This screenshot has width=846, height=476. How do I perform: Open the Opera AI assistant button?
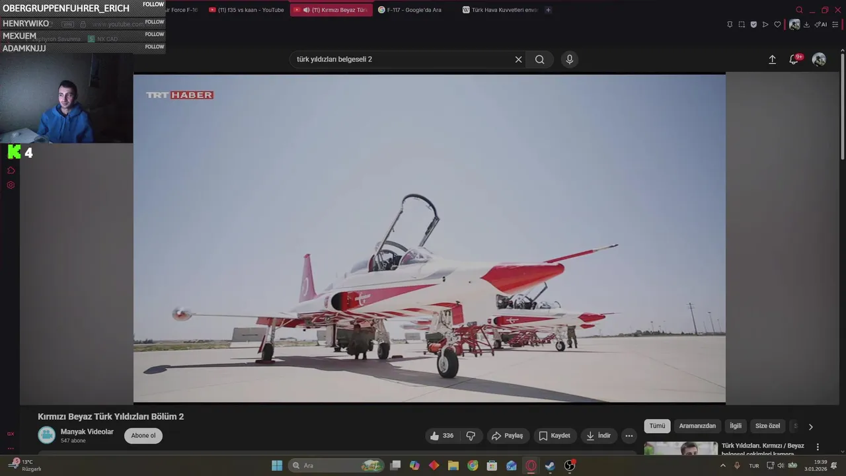(820, 24)
